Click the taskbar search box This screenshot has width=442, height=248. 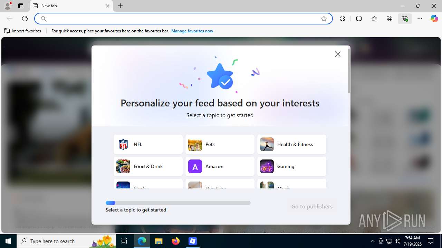[x=67, y=241]
